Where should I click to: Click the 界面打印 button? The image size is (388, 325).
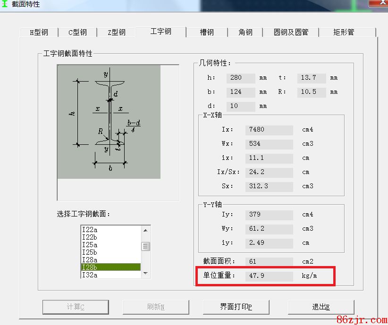click(236, 307)
